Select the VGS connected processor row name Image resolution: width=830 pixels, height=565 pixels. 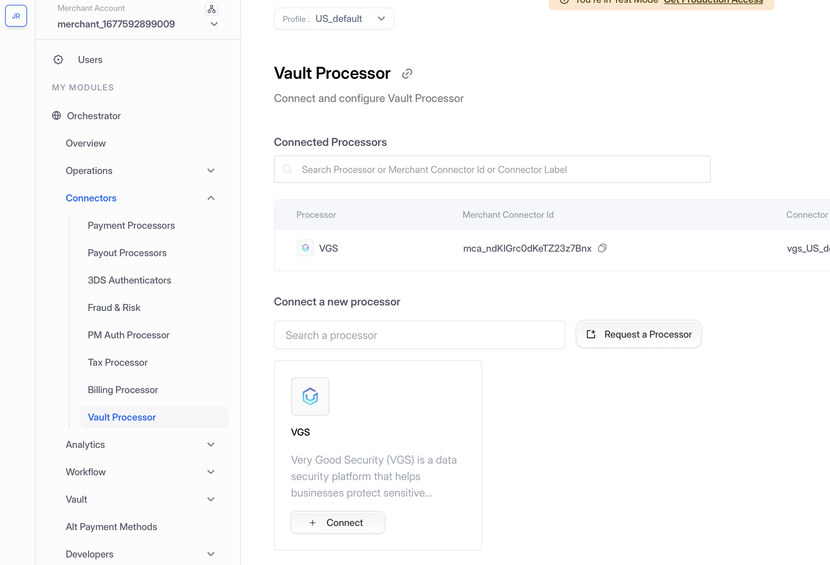click(x=328, y=248)
